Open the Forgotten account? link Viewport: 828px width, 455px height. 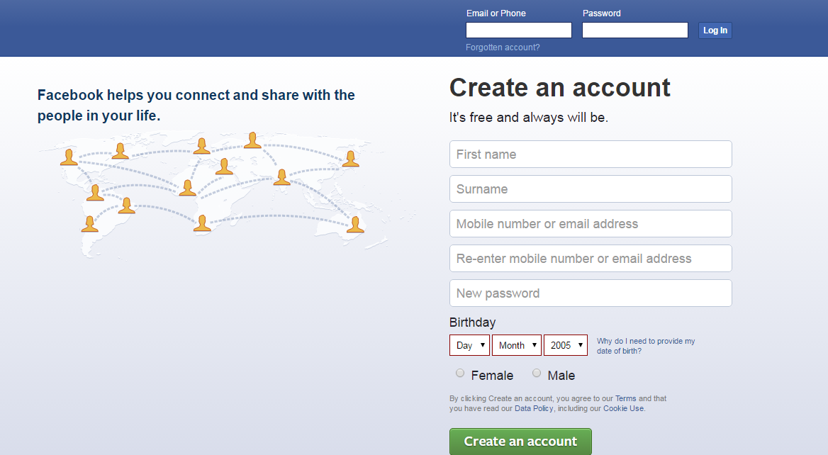point(503,47)
